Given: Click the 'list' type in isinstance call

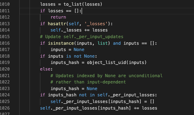Looking at the screenshot, I should [x=103, y=43].
